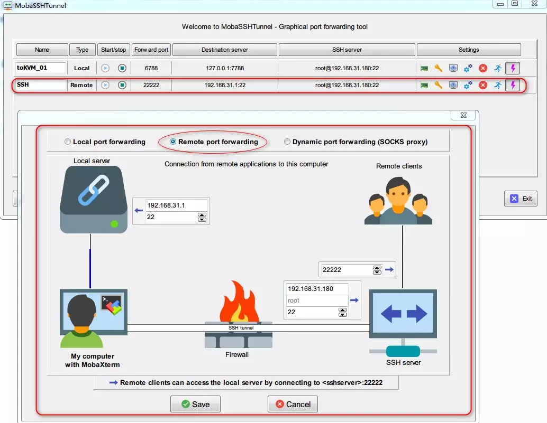
Task: Click destination 127.0.0.1:7788 cell
Action: (225, 68)
